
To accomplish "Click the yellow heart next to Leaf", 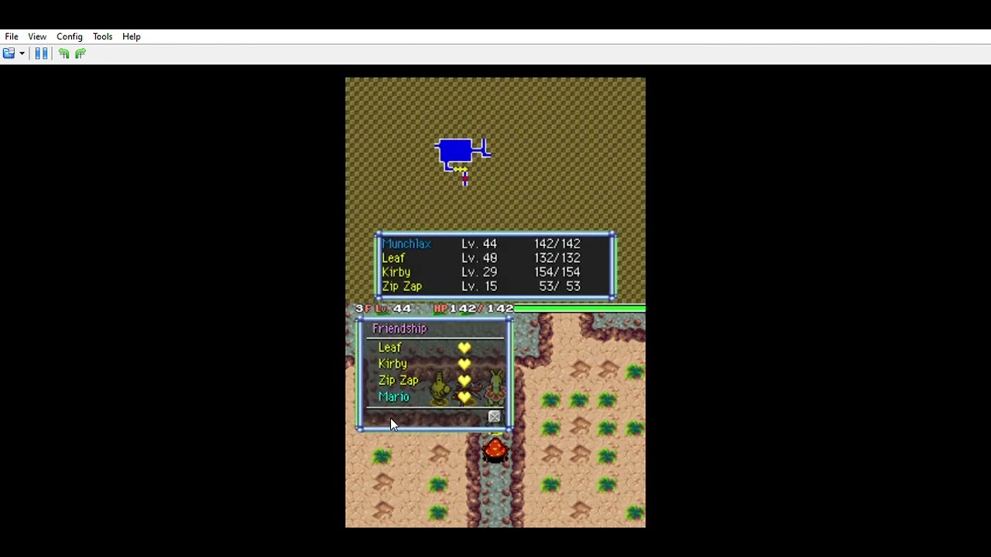I will click(x=464, y=348).
